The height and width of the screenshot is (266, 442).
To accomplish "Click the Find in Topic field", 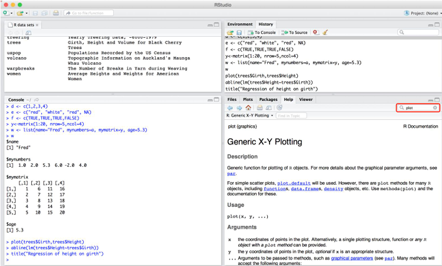I will [291, 116].
